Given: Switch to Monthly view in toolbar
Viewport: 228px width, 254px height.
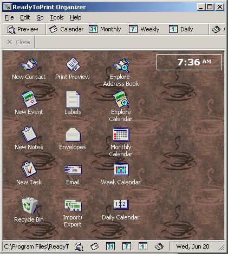Looking at the screenshot, I should coord(105,29).
